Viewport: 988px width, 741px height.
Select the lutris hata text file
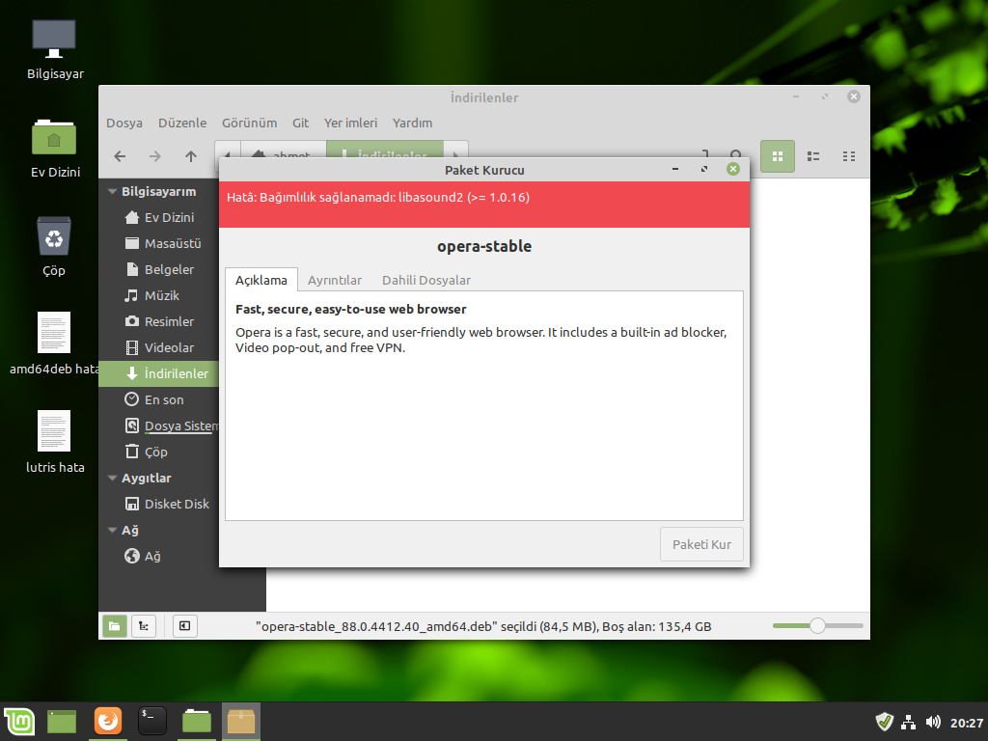54,442
